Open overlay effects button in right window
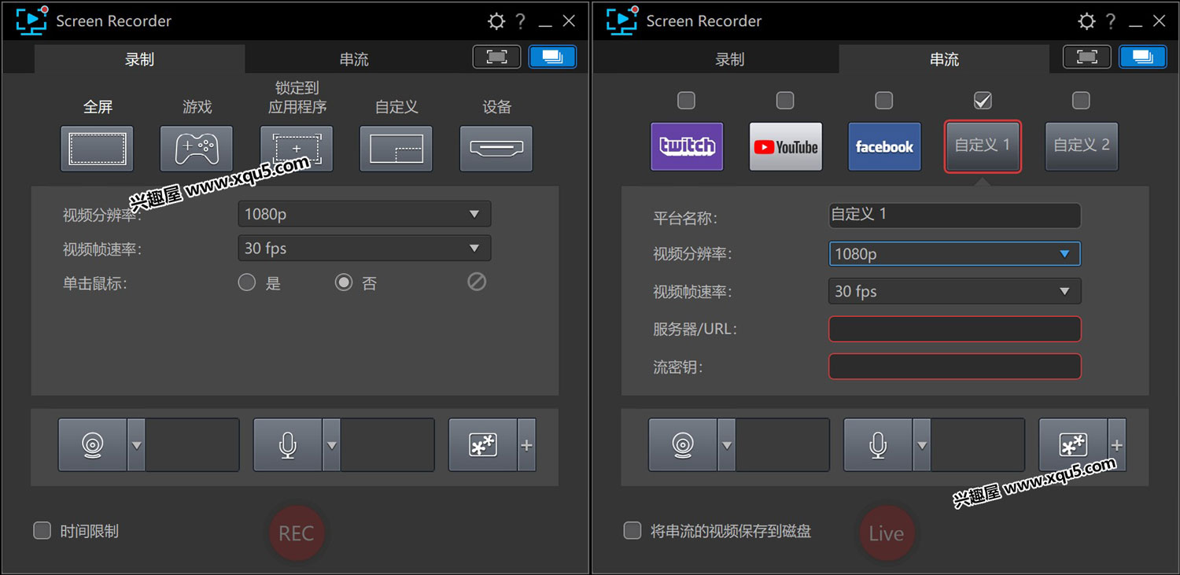Screen dimensions: 1180x575 click(x=1073, y=445)
